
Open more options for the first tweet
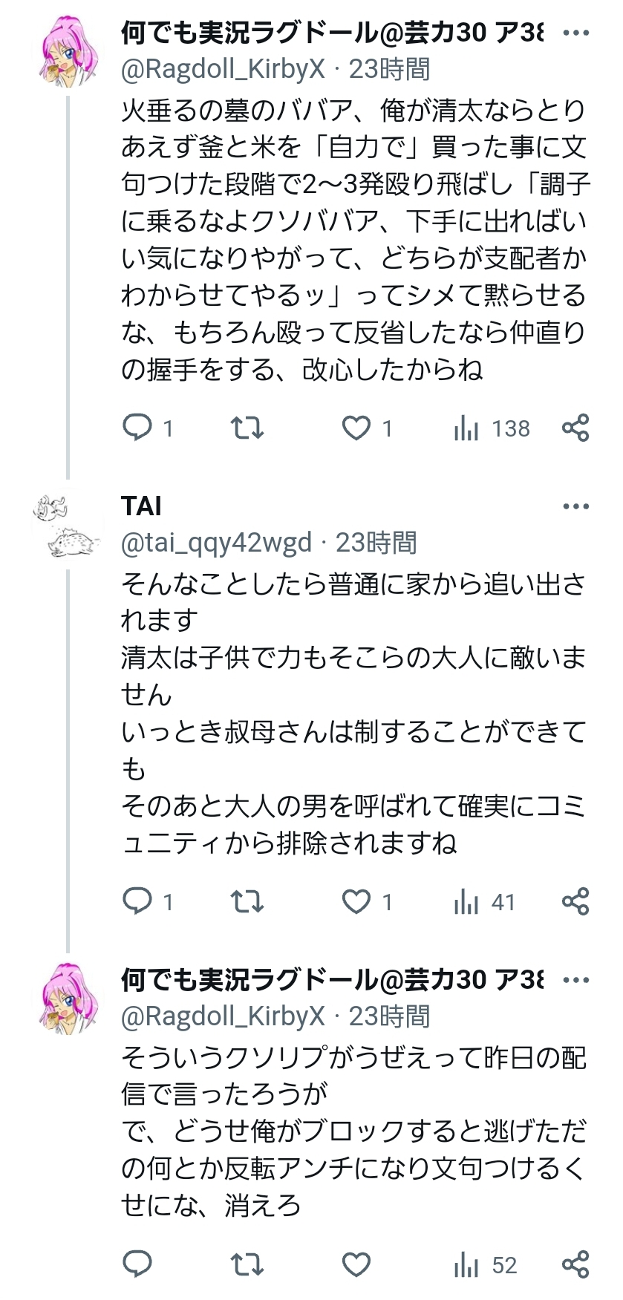[x=575, y=33]
